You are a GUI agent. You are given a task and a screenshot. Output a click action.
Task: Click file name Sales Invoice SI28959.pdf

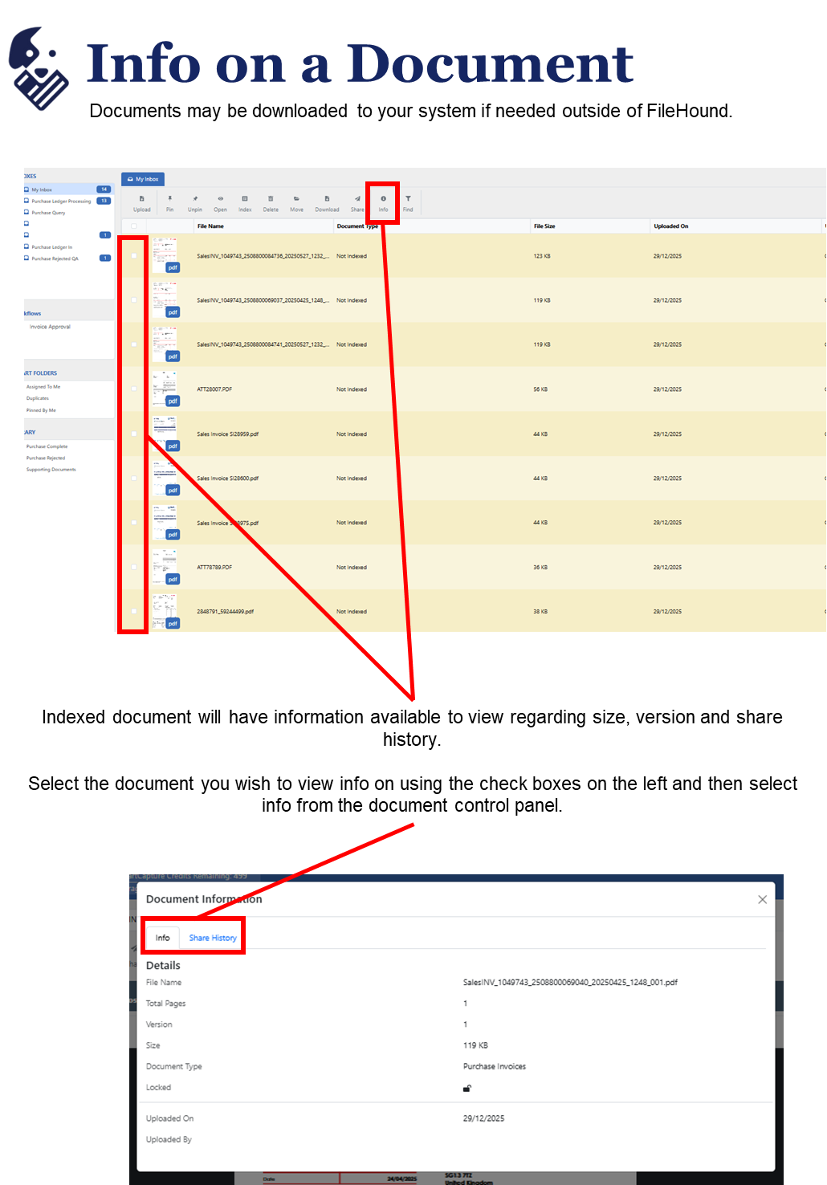[228, 434]
